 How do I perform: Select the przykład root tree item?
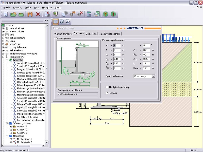pyautogui.click(x=10, y=25)
